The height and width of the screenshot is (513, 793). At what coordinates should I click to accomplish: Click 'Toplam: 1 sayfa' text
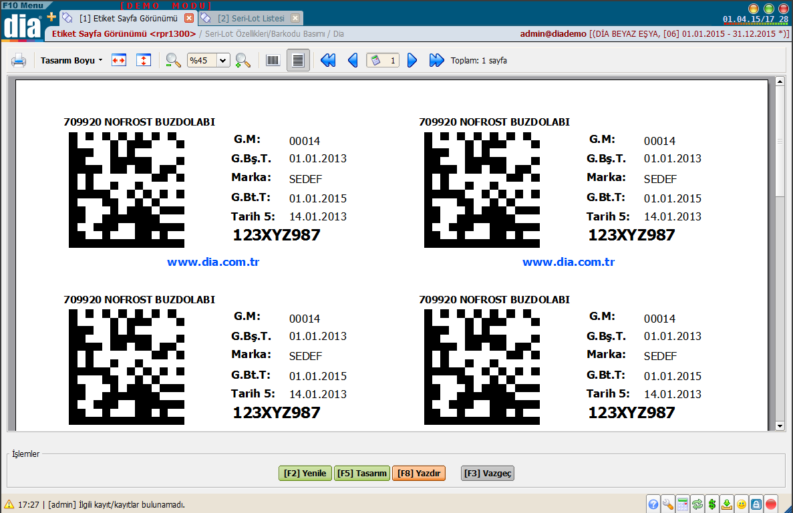pyautogui.click(x=479, y=61)
